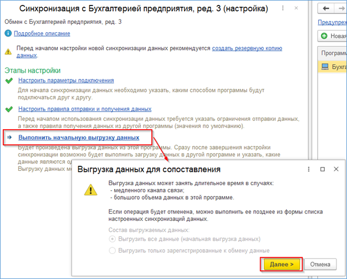Click the back arrow navigation button
The height and width of the screenshot is (279, 347).
pyautogui.click(x=326, y=8)
